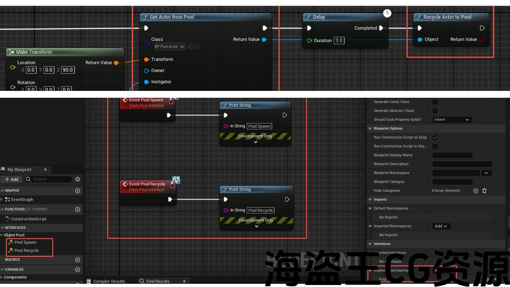Screen dimensions: 510x287
Task: Remove all Hide Categories elements with trash icon
Action: (484, 191)
